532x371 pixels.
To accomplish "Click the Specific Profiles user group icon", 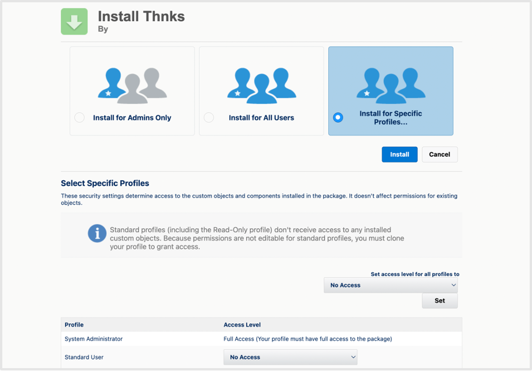I will tap(390, 85).
